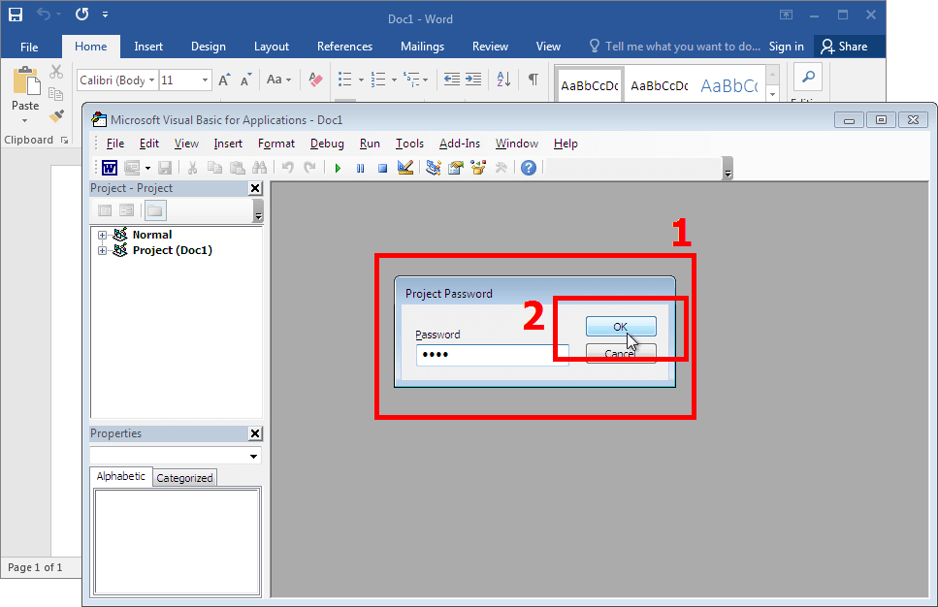
Task: Click the Reset (stop) toolbar icon
Action: tap(382, 168)
